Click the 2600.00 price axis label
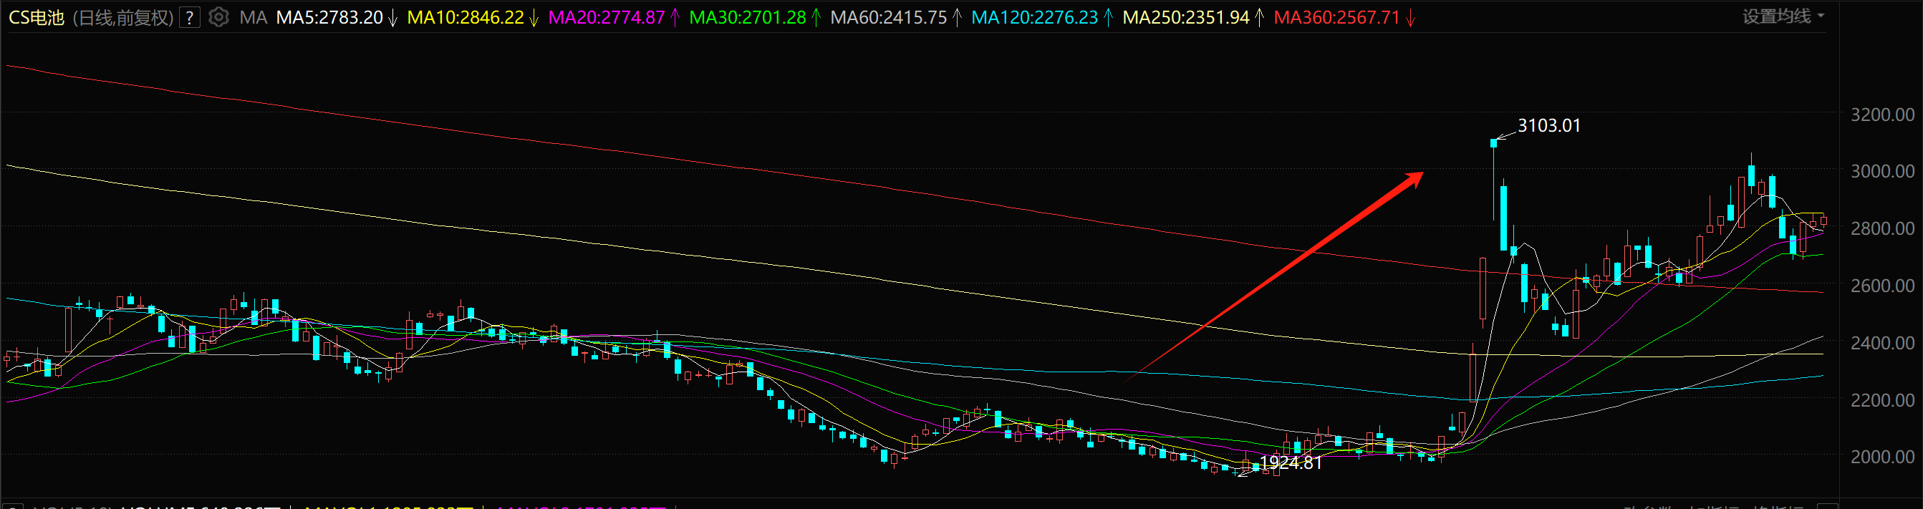Image resolution: width=1923 pixels, height=509 pixels. [x=1882, y=285]
